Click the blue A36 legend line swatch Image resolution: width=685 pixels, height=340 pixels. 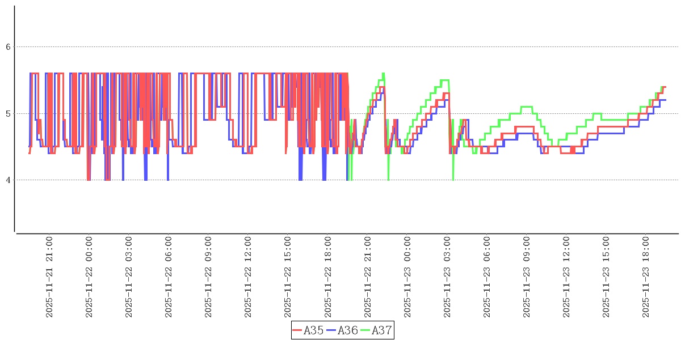coord(331,330)
